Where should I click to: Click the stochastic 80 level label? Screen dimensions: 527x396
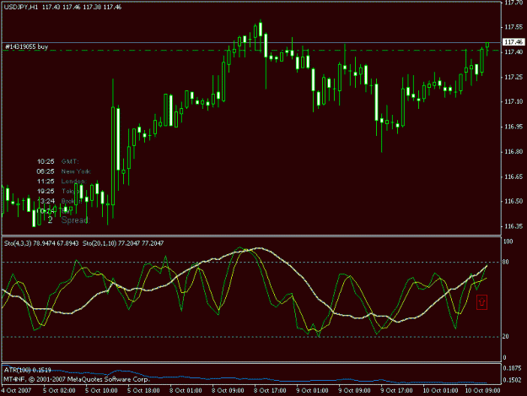coord(505,262)
